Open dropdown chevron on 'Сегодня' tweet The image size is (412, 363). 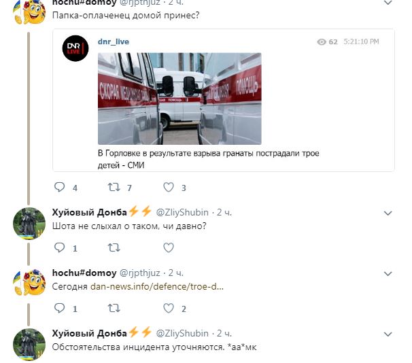pos(388,273)
